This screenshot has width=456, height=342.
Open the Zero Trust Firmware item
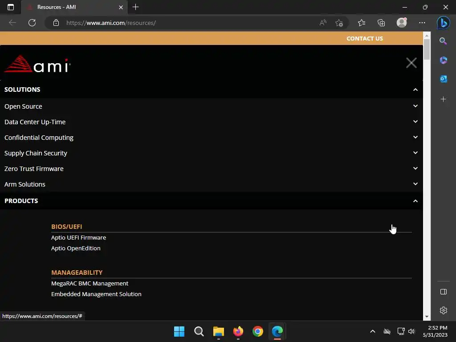(x=34, y=169)
